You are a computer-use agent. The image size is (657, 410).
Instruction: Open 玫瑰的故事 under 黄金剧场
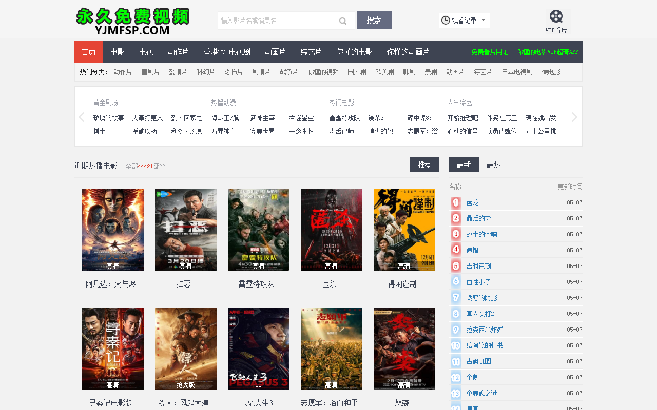click(x=109, y=118)
